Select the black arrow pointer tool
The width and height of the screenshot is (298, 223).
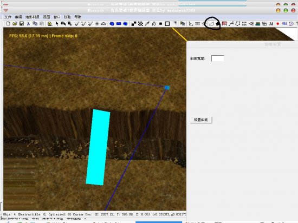pos(57,23)
